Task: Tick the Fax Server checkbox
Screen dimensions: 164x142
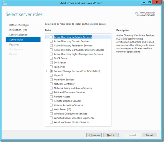Action: pos(51,67)
